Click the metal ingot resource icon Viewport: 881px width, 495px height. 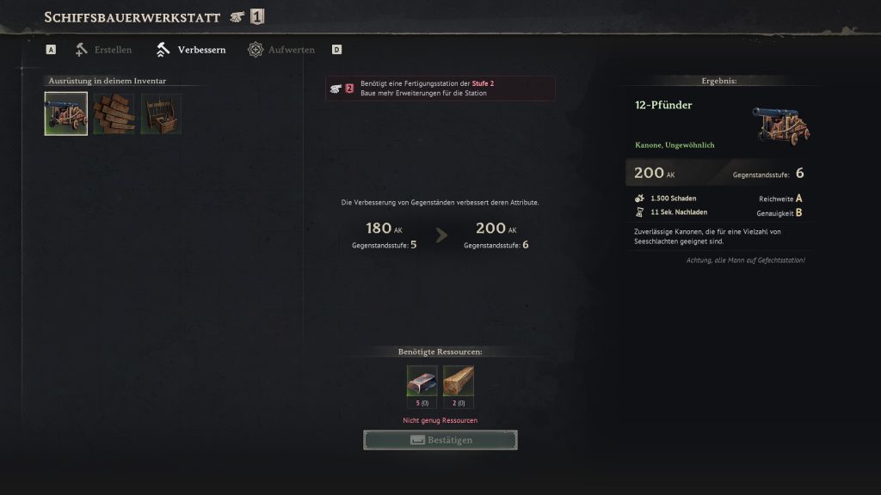[422, 381]
